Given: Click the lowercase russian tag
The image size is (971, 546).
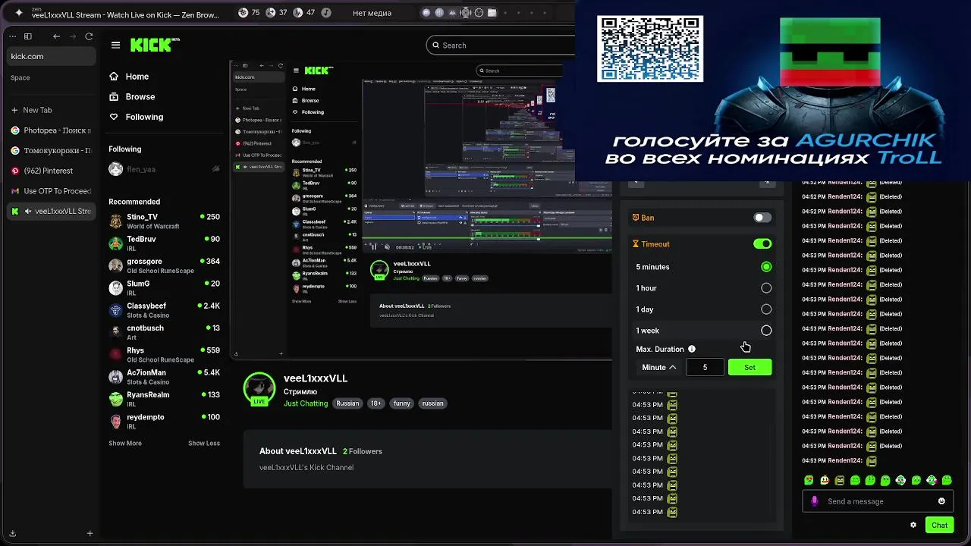Looking at the screenshot, I should coord(433,403).
